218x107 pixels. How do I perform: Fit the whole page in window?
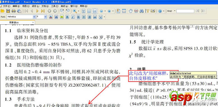(x=89, y=11)
